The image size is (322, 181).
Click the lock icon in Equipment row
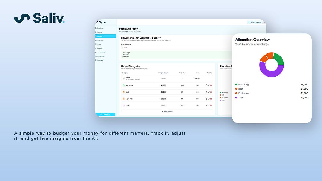[x=207, y=99]
